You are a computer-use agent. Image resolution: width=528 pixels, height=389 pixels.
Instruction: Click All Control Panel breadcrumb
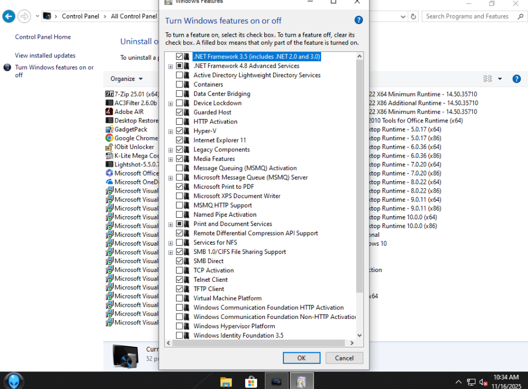(x=134, y=16)
